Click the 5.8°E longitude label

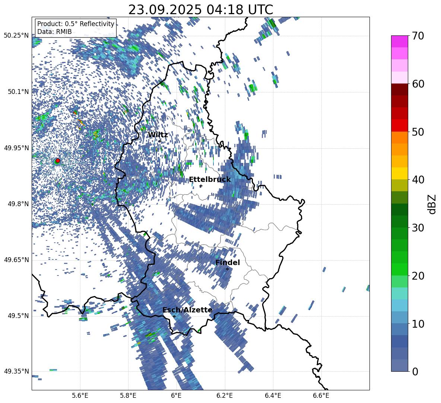pyautogui.click(x=128, y=396)
